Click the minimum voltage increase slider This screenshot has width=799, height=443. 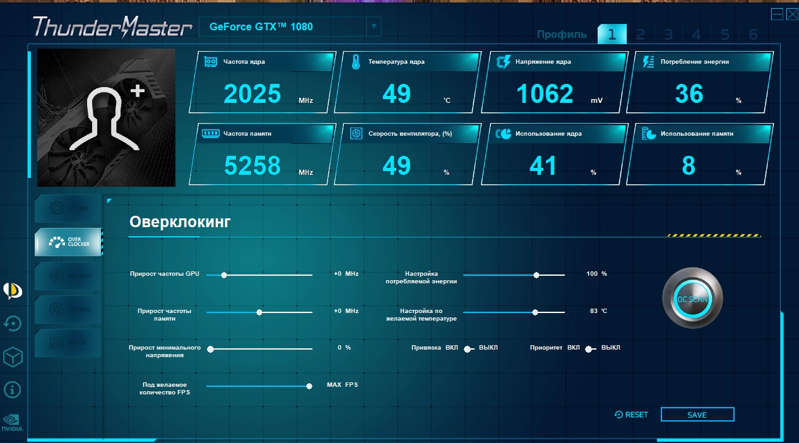pos(259,349)
